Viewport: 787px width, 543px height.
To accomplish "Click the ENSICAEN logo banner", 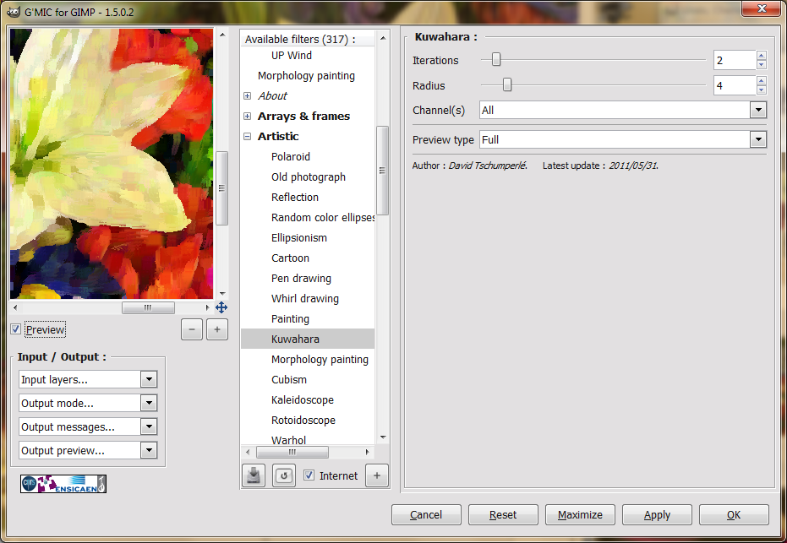I will pyautogui.click(x=63, y=484).
